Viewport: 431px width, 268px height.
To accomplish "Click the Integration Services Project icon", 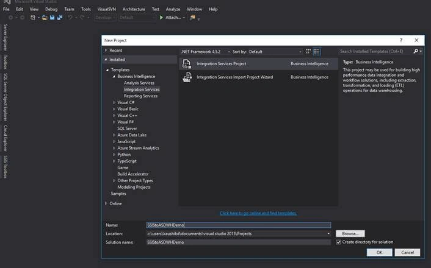I will (x=187, y=63).
